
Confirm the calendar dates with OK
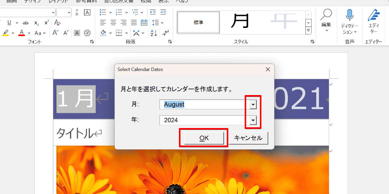pos(204,138)
